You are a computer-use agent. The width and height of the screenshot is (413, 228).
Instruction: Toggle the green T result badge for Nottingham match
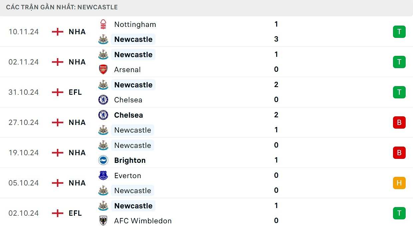click(x=399, y=32)
